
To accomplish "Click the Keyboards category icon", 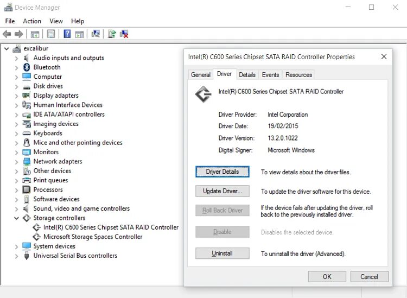I will tap(27, 134).
